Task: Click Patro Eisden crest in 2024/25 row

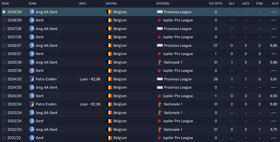Action: pos(32,79)
